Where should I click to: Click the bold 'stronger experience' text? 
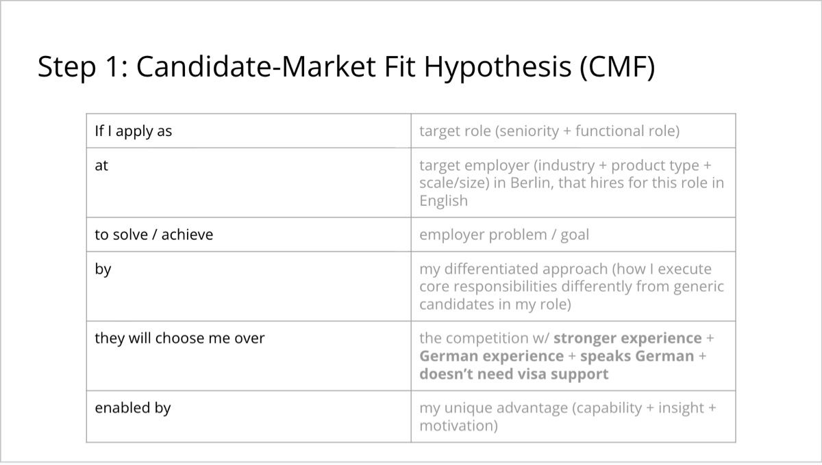point(628,338)
